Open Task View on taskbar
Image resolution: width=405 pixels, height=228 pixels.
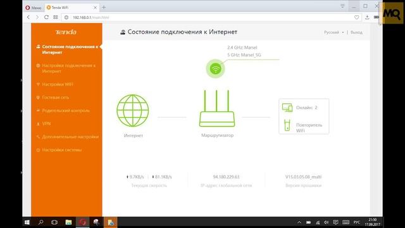54,222
